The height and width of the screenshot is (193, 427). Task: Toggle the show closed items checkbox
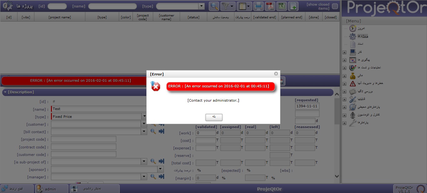pyautogui.click(x=335, y=6)
